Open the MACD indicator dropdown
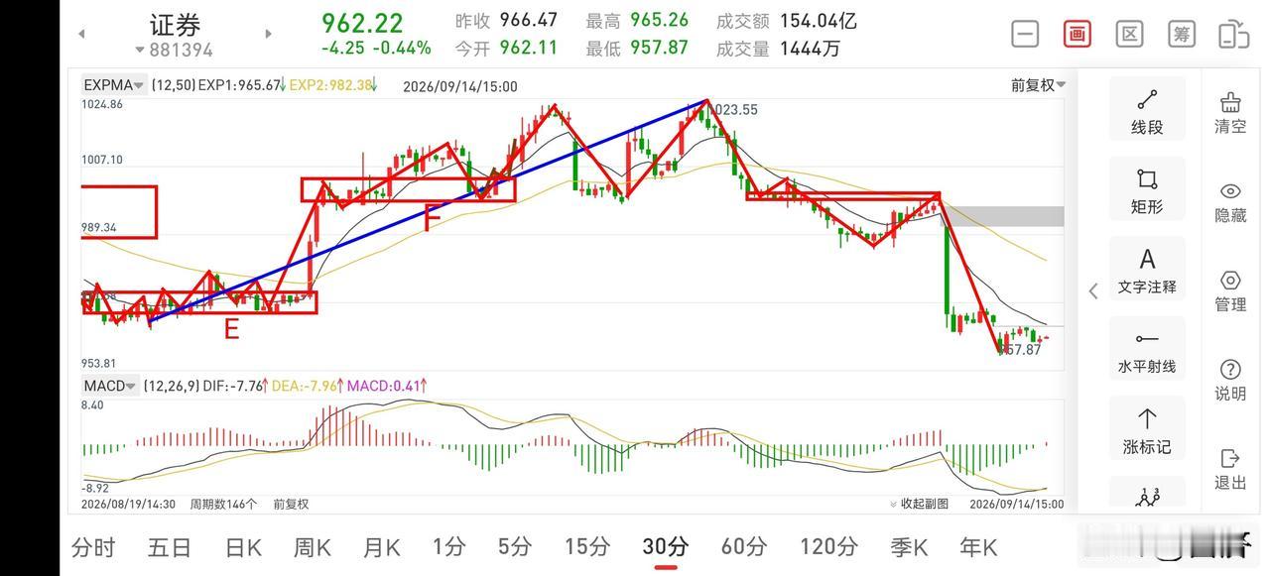The height and width of the screenshot is (576, 1268). [110, 386]
